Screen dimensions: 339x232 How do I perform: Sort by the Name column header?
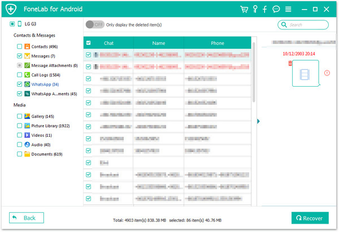[159, 43]
